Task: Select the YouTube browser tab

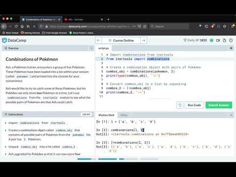Action: (82, 20)
